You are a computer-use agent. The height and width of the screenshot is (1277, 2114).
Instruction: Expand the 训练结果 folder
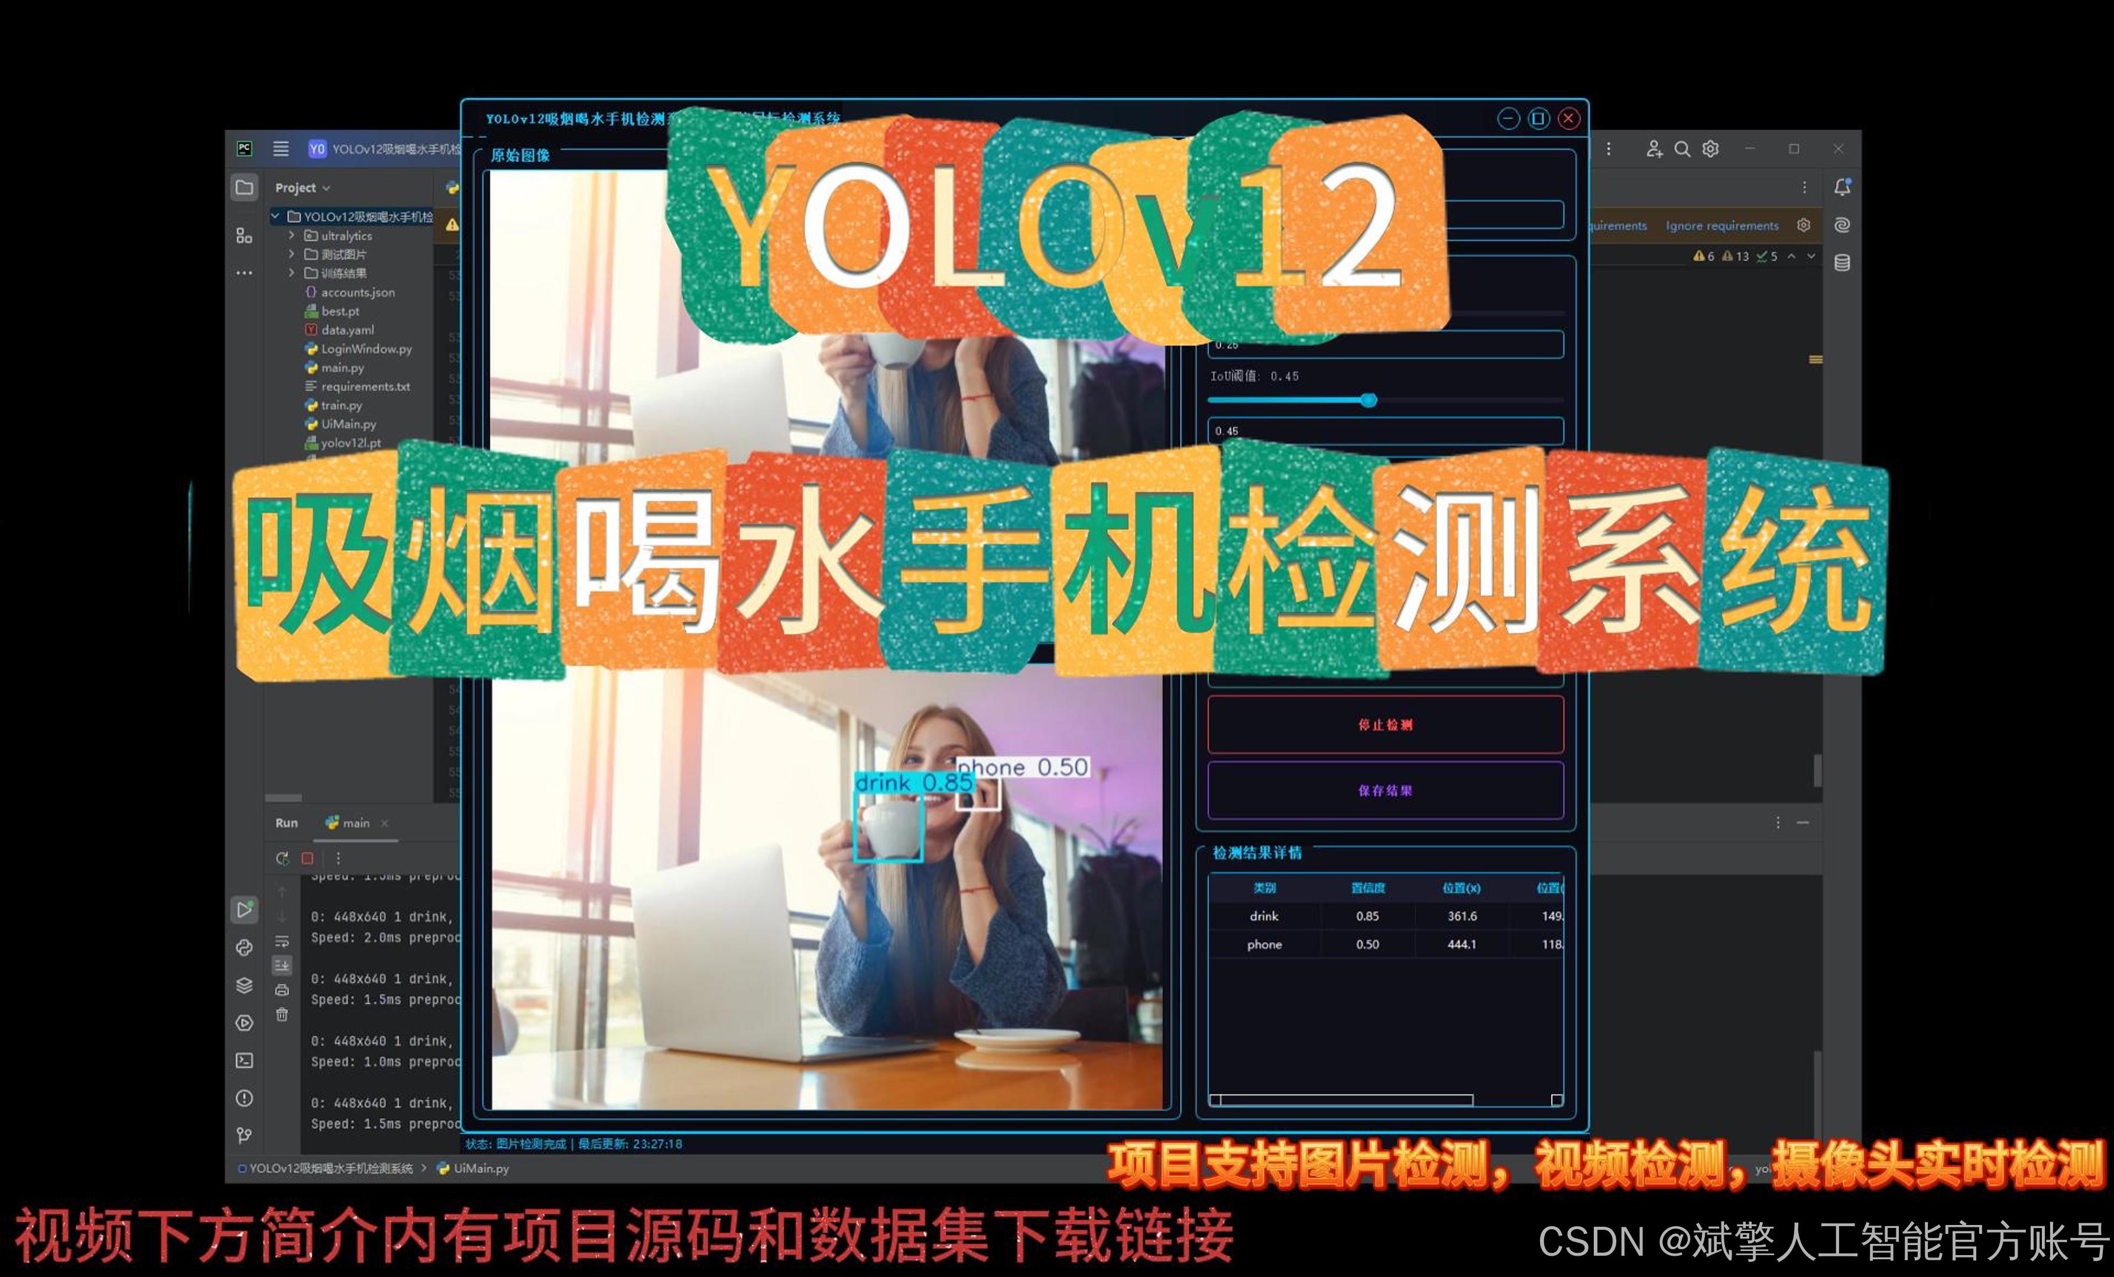pos(293,273)
